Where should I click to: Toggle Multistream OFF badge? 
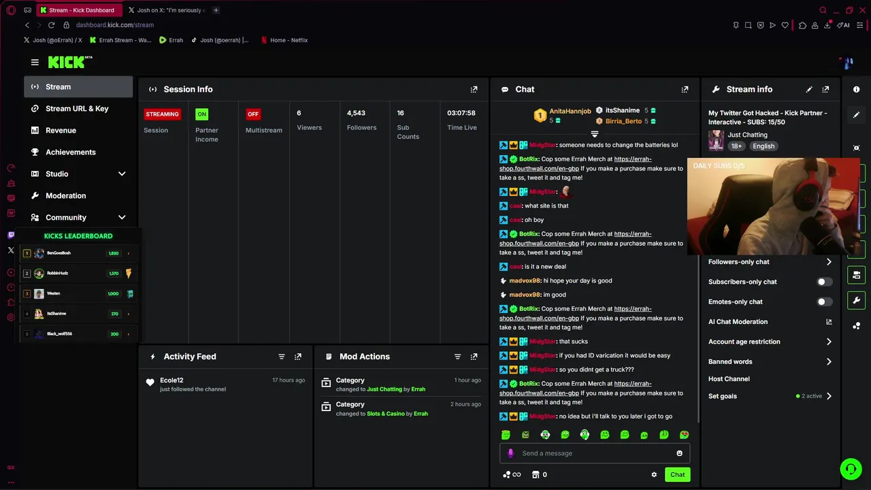pyautogui.click(x=253, y=114)
